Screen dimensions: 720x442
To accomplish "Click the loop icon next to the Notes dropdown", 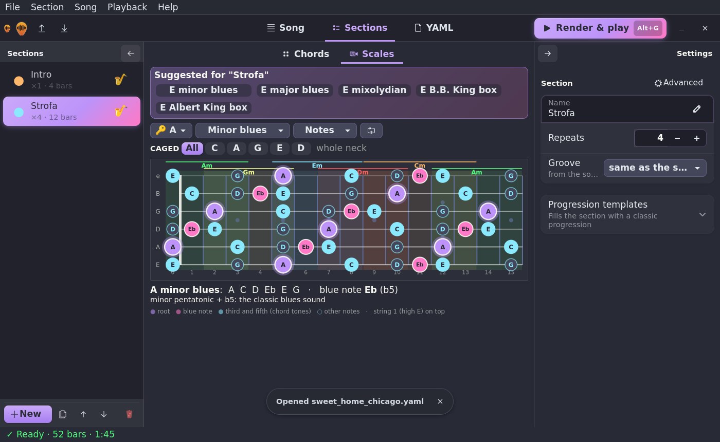I will (371, 131).
